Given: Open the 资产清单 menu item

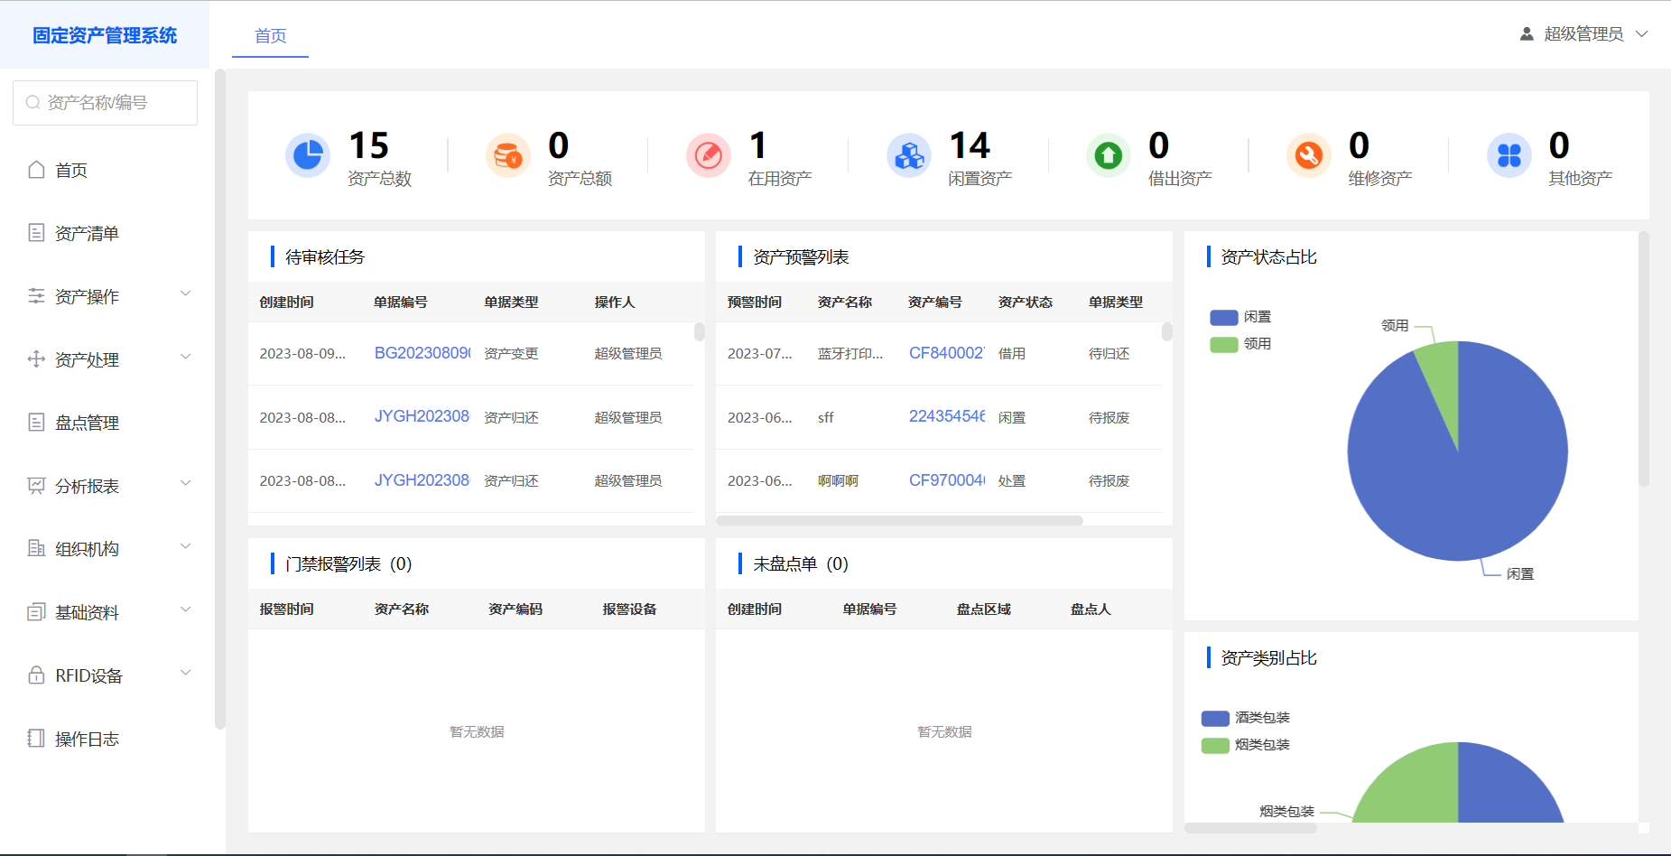Looking at the screenshot, I should [x=87, y=233].
